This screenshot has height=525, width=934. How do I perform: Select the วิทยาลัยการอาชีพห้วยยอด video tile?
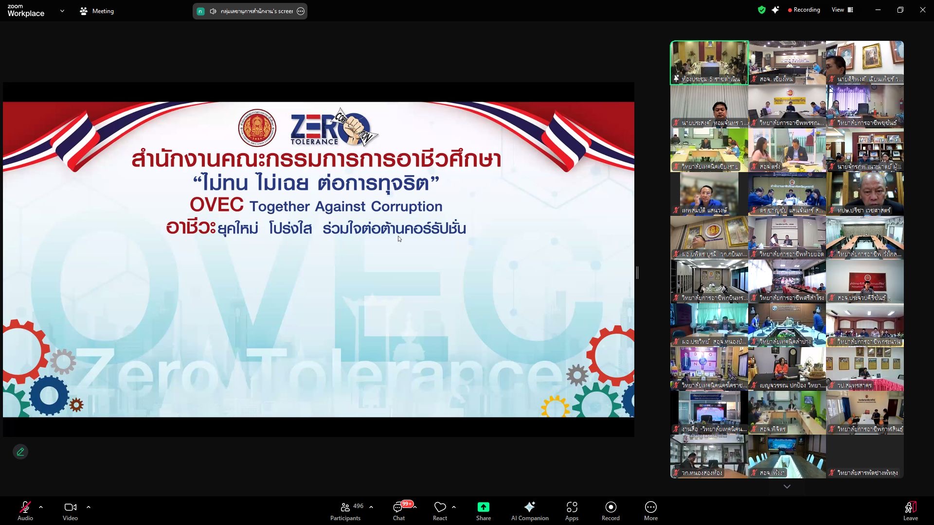(x=787, y=238)
